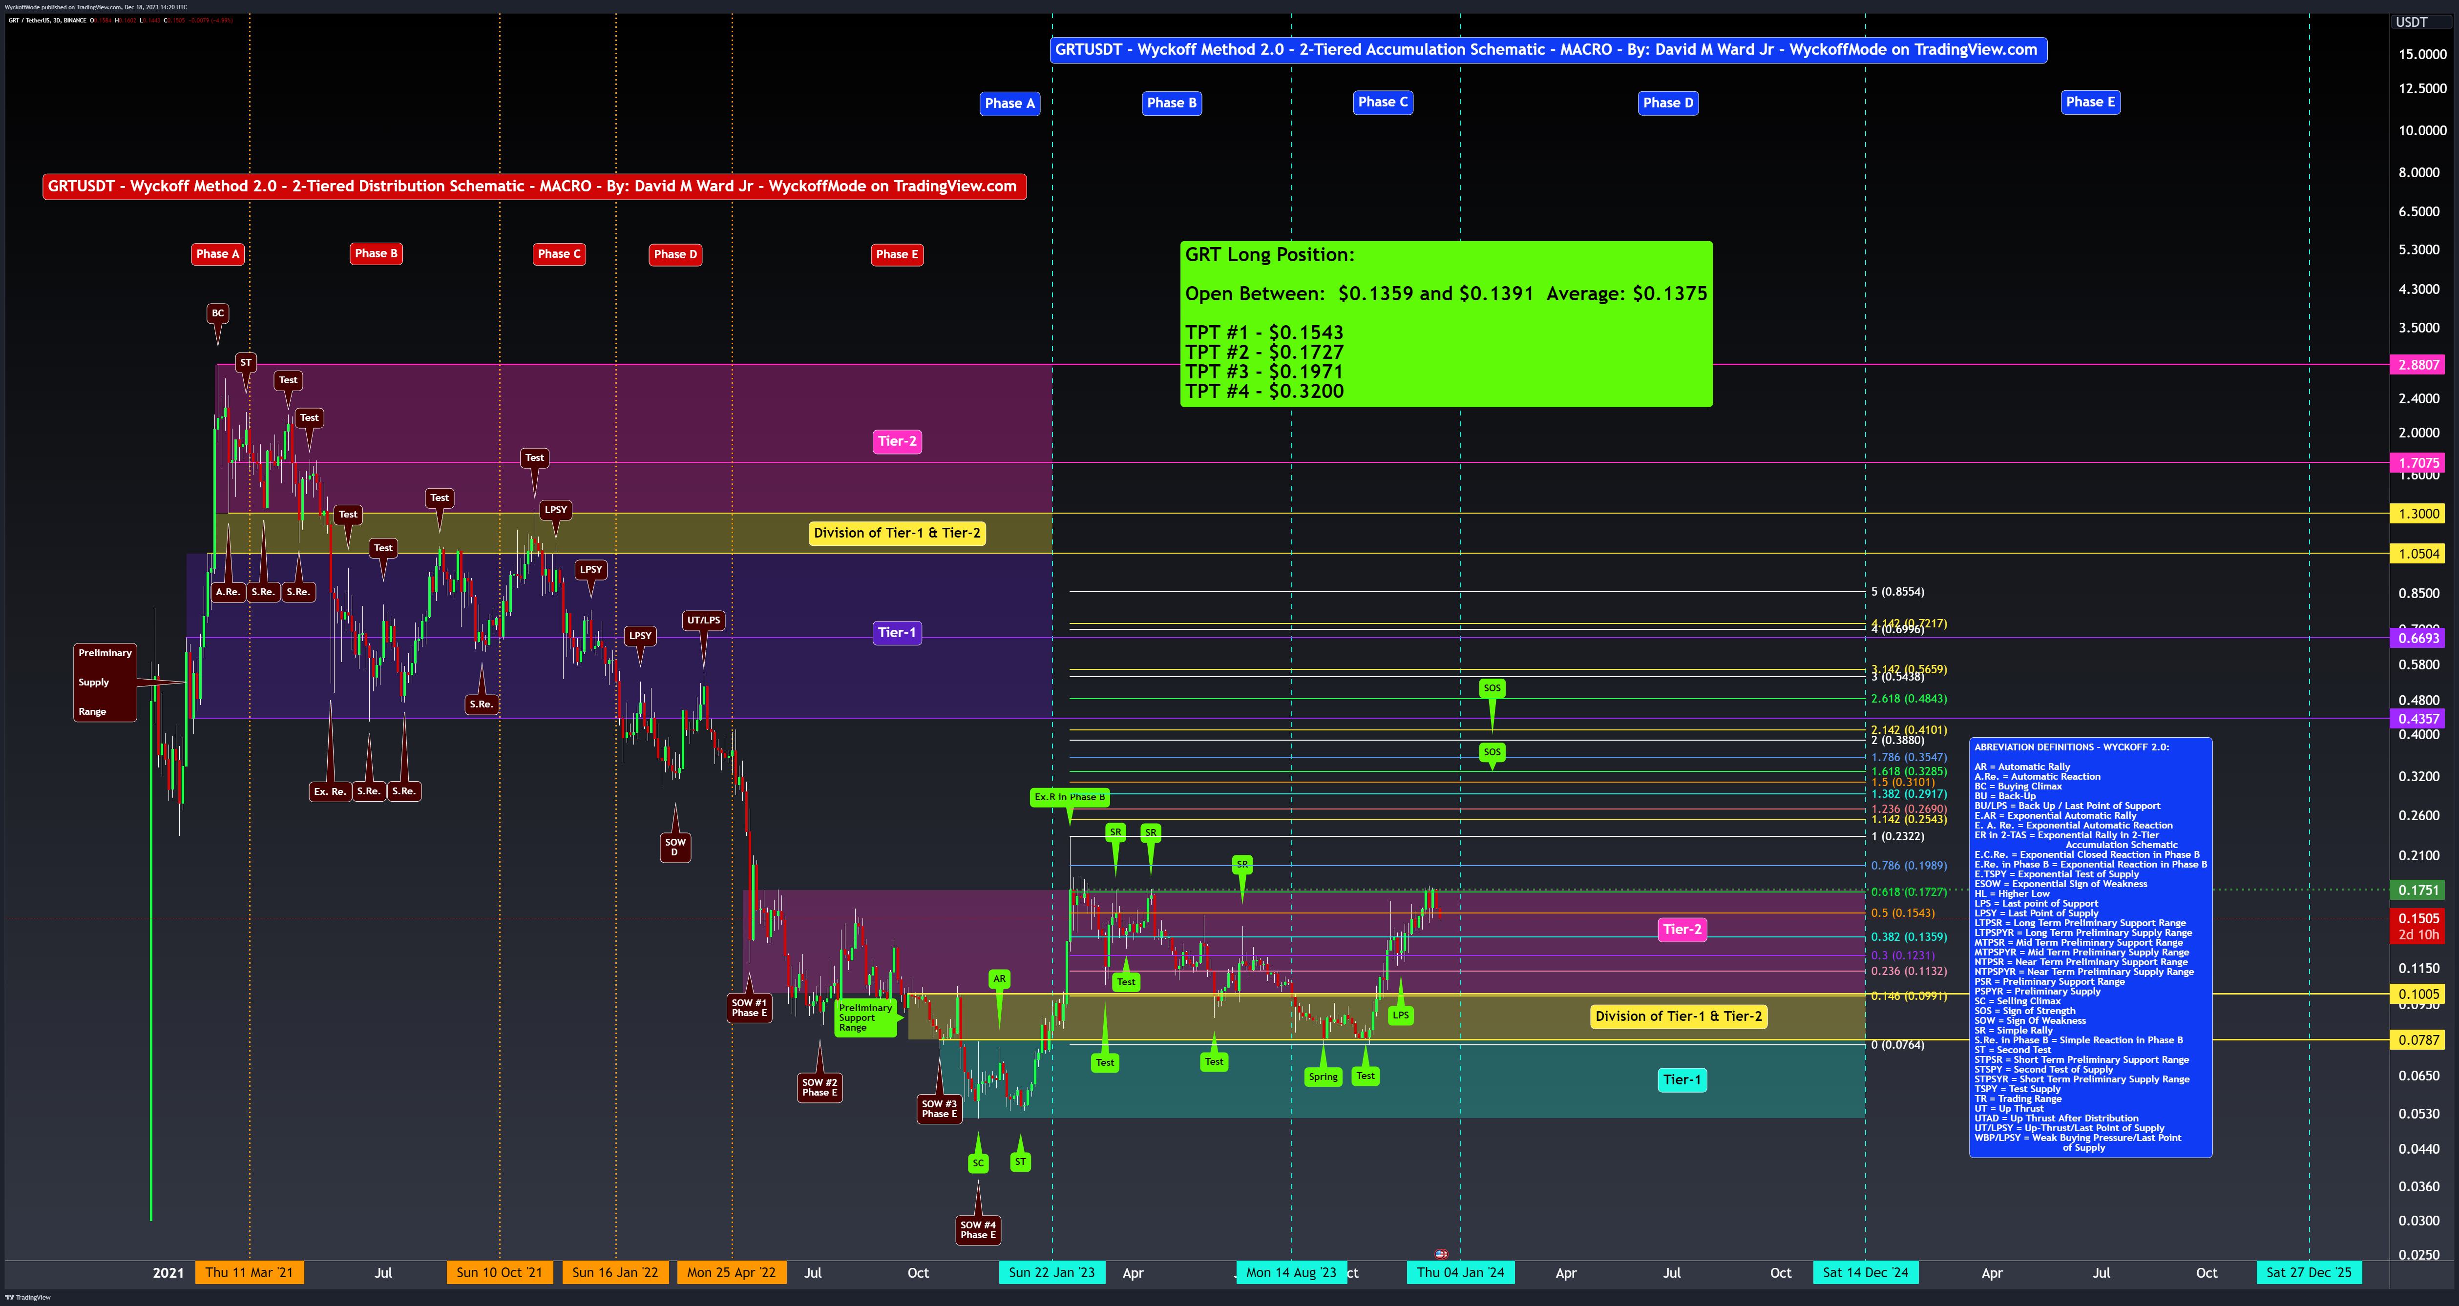Click the Thu 11 Mar '21 date marker
Screen dimensions: 2459x1306
249,1273
